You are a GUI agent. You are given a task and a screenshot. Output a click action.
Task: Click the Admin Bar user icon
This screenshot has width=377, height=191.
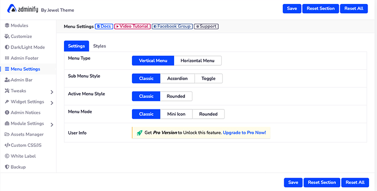click(7, 80)
